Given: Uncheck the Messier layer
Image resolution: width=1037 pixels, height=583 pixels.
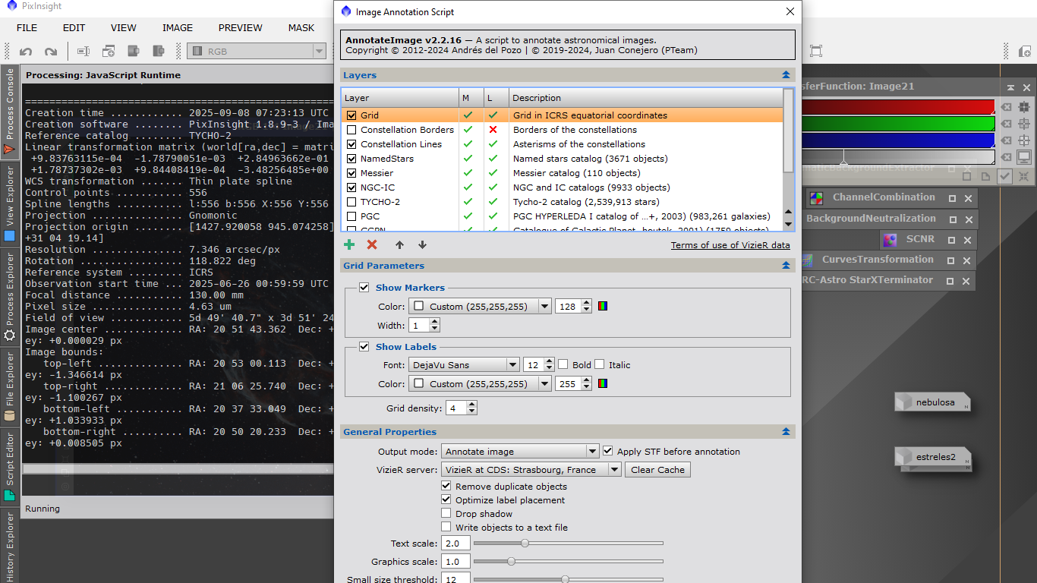Looking at the screenshot, I should click(x=351, y=173).
